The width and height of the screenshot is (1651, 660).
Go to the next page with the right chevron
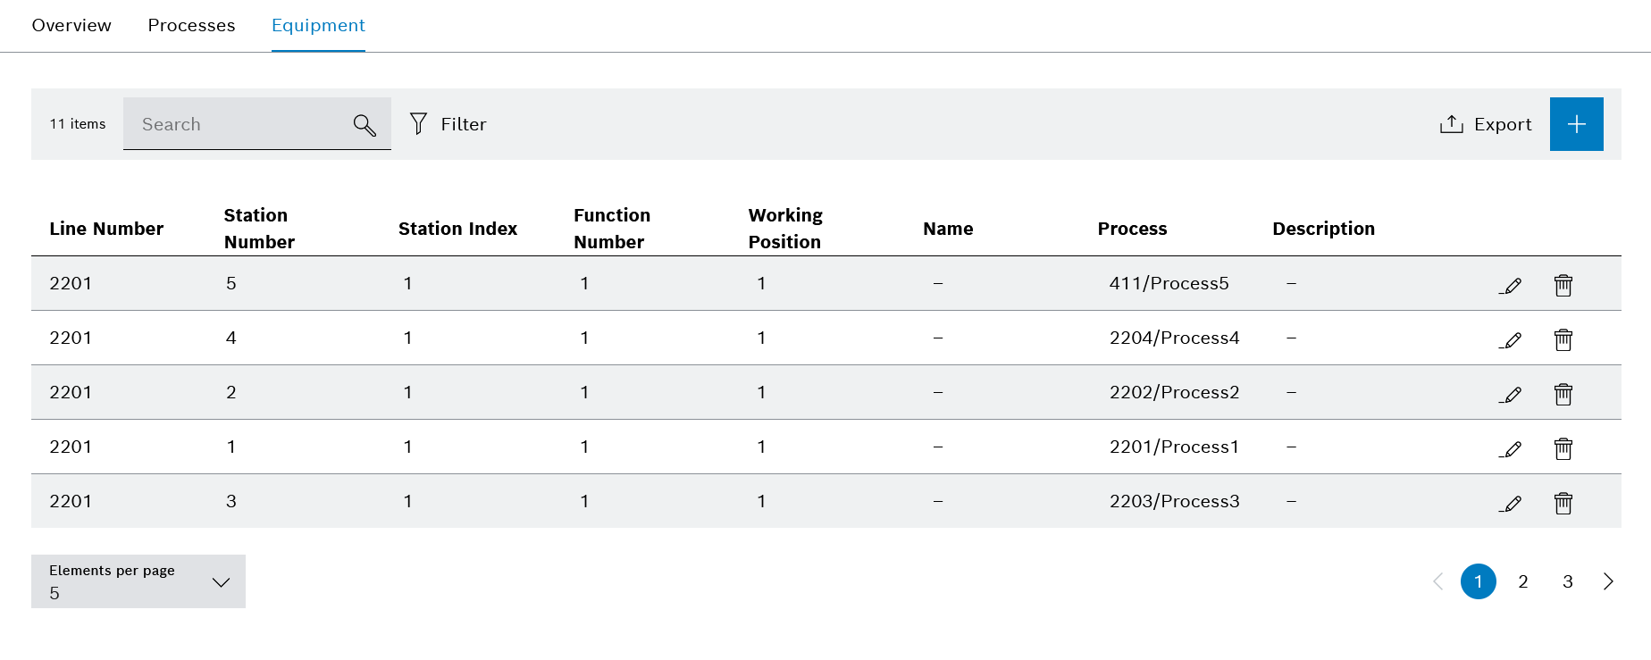click(1608, 581)
